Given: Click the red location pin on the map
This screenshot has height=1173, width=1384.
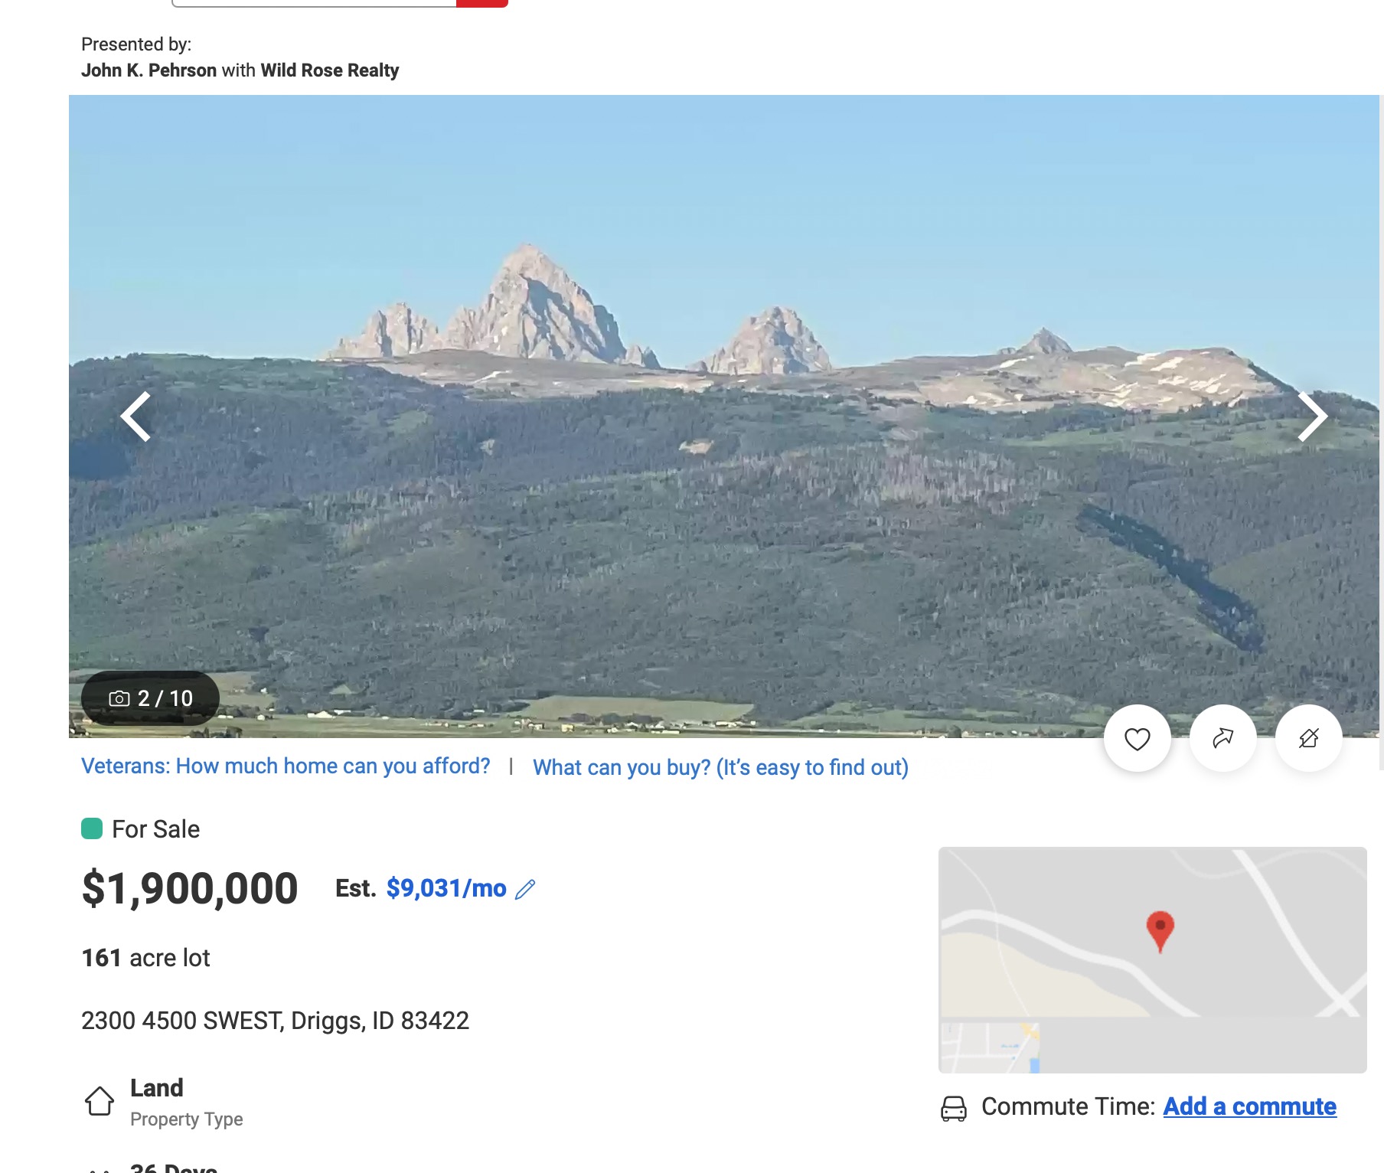Looking at the screenshot, I should point(1160,928).
